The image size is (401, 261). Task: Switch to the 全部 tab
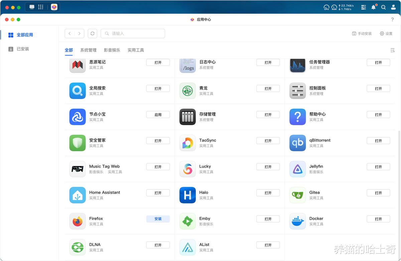(x=69, y=50)
